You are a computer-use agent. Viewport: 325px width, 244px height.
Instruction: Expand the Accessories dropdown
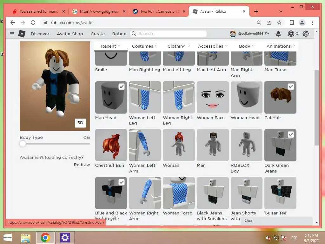point(213,46)
